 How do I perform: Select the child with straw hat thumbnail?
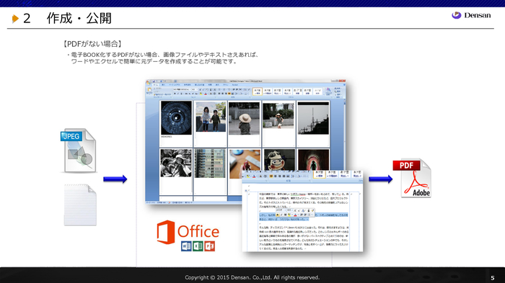click(x=244, y=118)
